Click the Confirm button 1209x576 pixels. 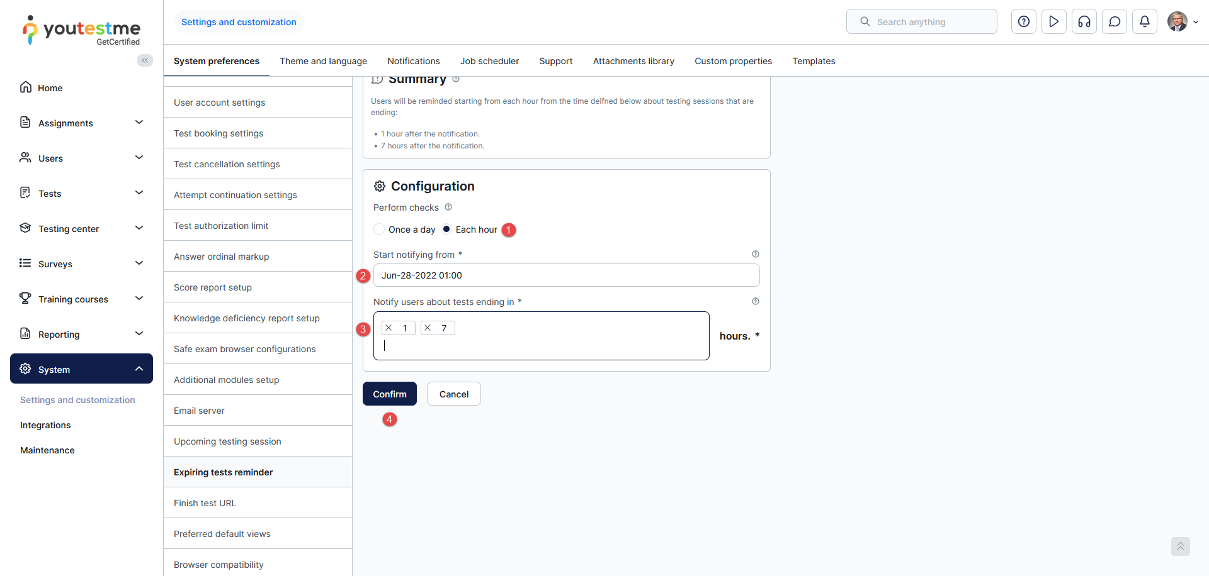click(389, 394)
